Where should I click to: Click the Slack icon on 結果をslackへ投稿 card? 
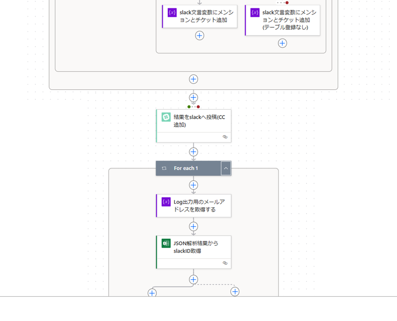tap(166, 117)
